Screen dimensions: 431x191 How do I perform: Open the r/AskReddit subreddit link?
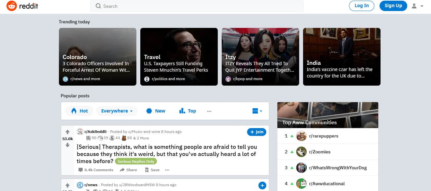pos(95,132)
